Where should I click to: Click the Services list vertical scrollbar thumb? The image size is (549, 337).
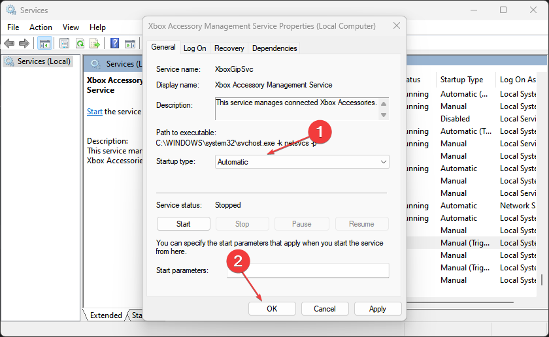click(542, 280)
